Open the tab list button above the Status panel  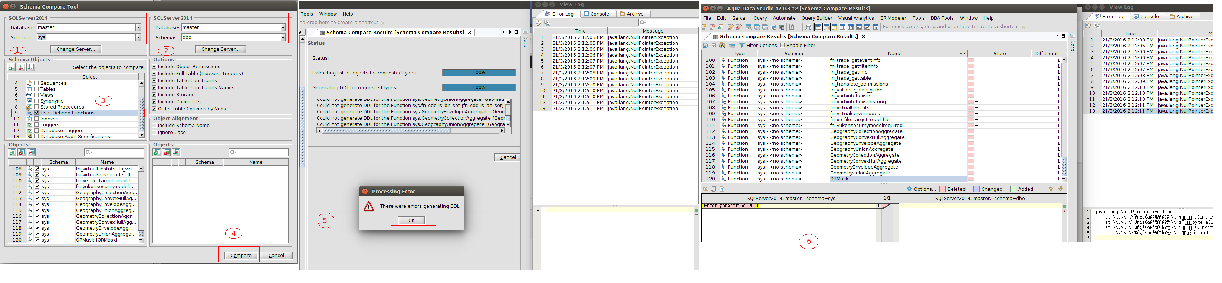[516, 32]
